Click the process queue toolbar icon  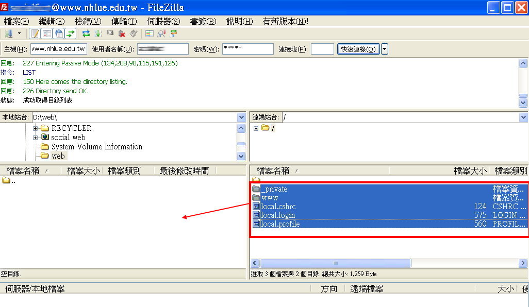pos(98,33)
